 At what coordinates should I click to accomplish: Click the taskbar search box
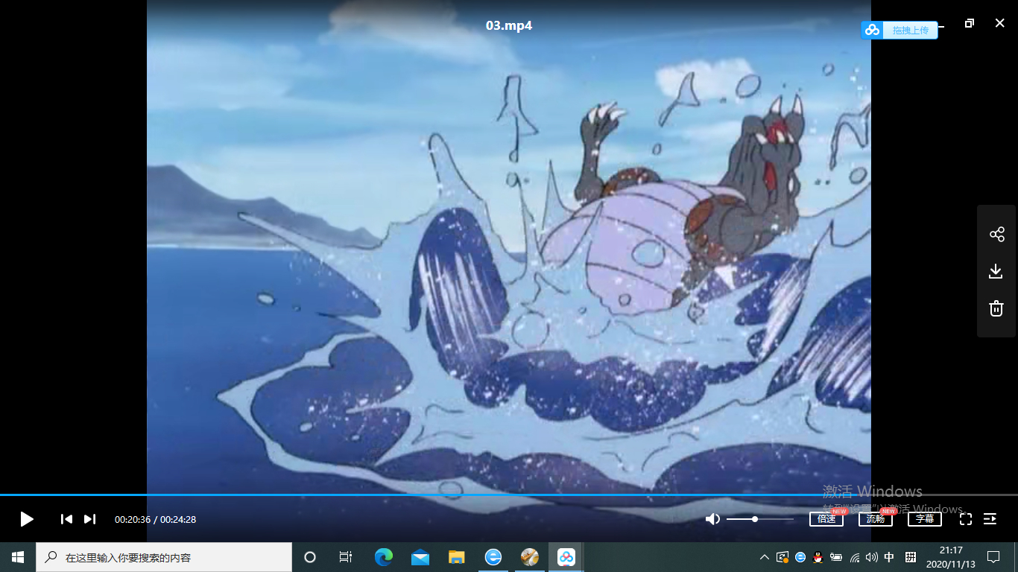click(164, 557)
